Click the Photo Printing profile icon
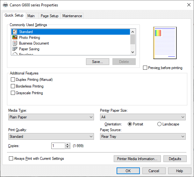Screen dimensions: 194x177 (x=15, y=38)
